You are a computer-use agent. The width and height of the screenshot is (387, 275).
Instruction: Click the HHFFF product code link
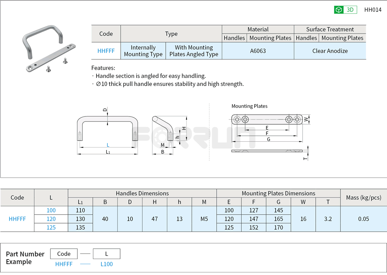[106, 51]
